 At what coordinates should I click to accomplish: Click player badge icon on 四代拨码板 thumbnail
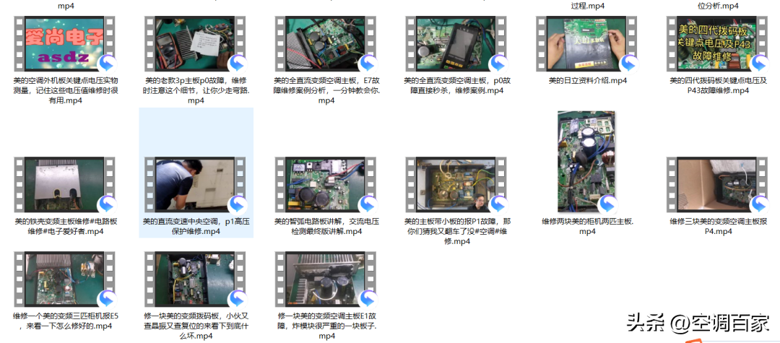758,64
